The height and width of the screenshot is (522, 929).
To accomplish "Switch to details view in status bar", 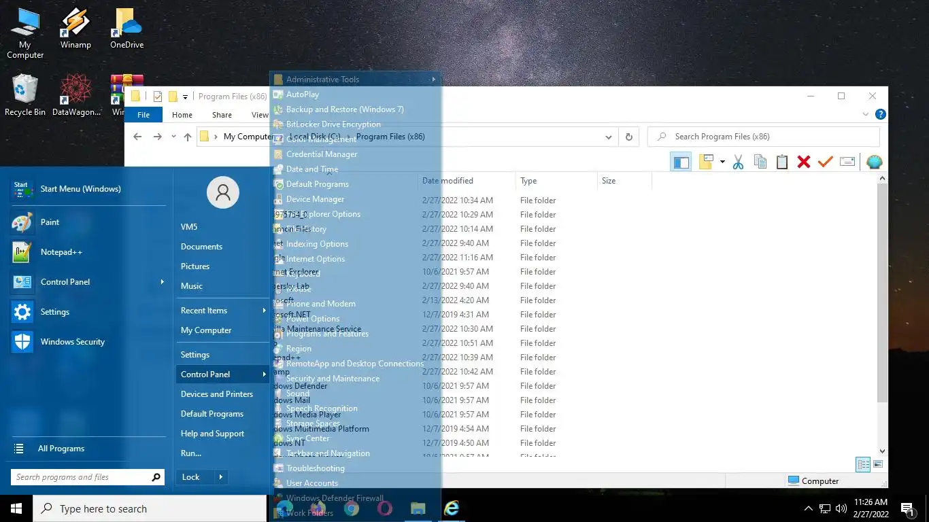I will [x=863, y=465].
